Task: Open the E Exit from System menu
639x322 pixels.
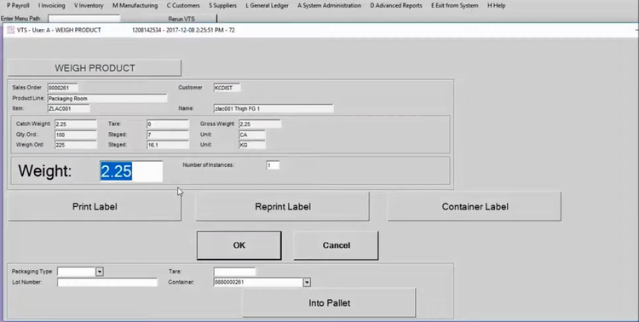Action: pyautogui.click(x=455, y=6)
